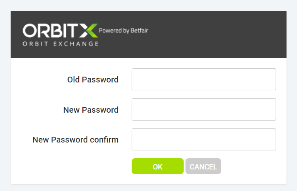Screen dimensions: 297x191
Task: Dismiss the dialog using the CANCEL button
Action: [203, 166]
